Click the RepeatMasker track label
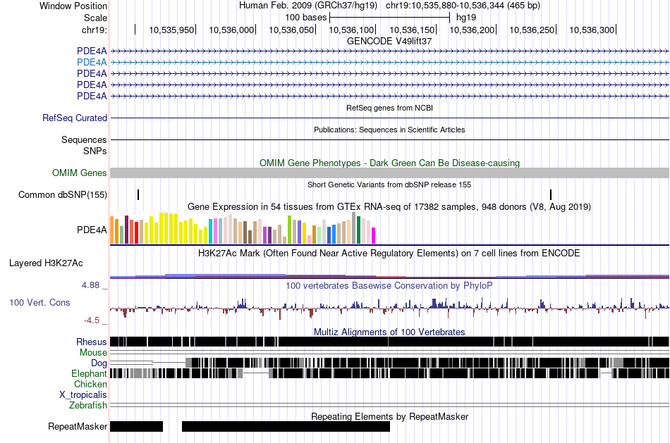 (x=78, y=426)
